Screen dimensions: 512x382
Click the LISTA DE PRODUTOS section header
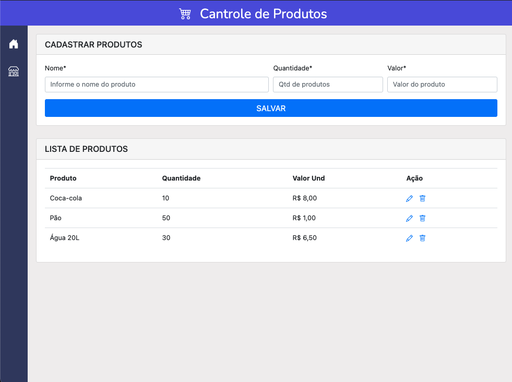pos(87,149)
